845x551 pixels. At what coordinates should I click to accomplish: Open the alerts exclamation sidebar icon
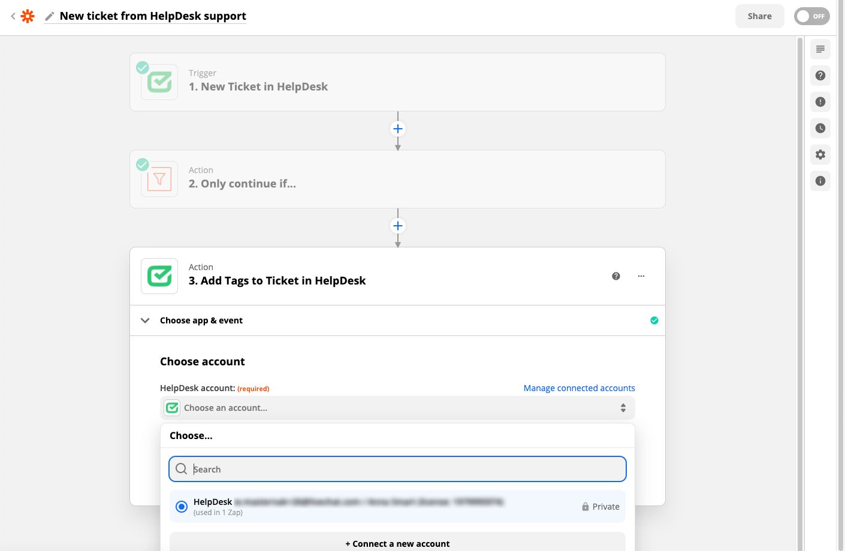coord(820,102)
